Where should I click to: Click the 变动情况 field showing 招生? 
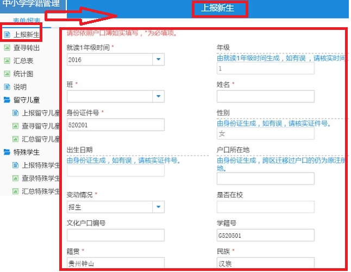pos(110,207)
